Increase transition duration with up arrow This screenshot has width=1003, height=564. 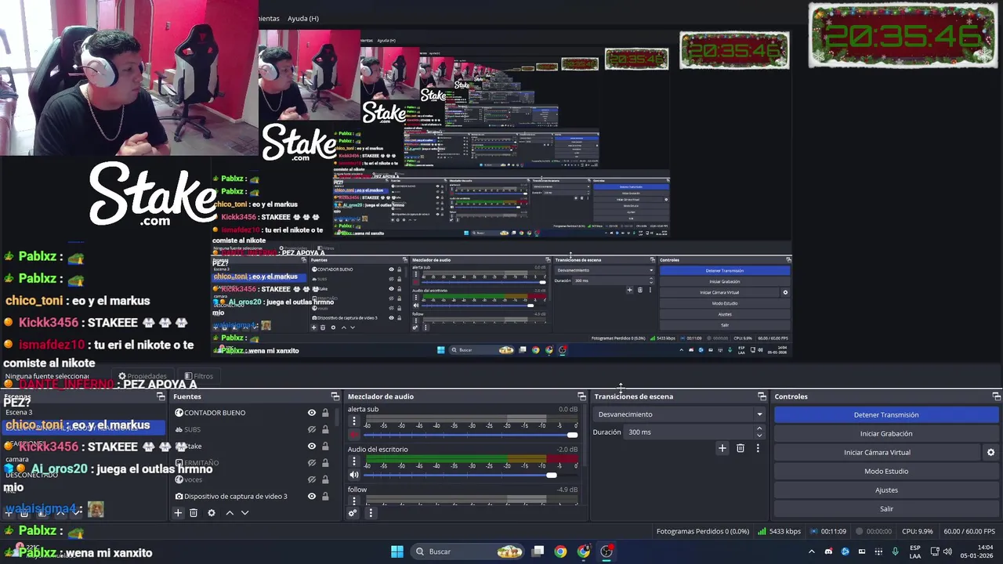click(759, 428)
